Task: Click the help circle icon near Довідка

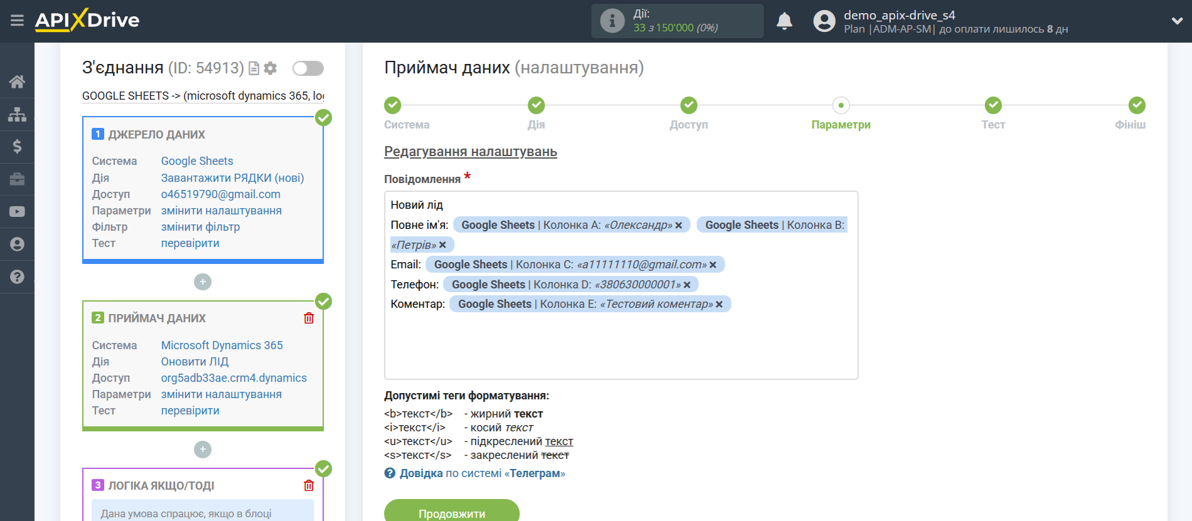Action: (390, 473)
